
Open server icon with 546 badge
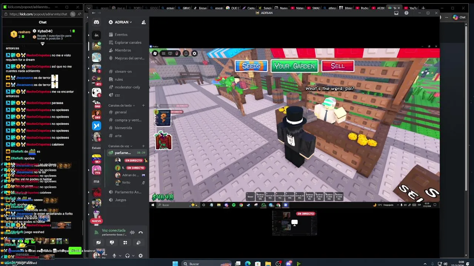click(96, 103)
